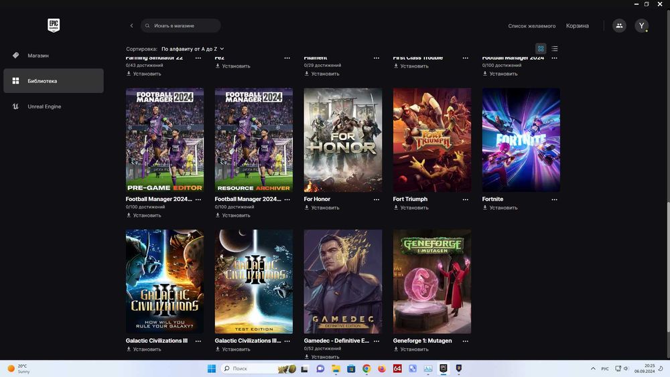Open the account avatar Y menu

coord(641,25)
